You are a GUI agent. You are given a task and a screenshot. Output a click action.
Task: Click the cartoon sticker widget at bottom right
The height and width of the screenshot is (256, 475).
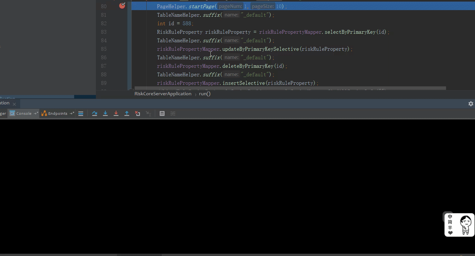pos(459,225)
